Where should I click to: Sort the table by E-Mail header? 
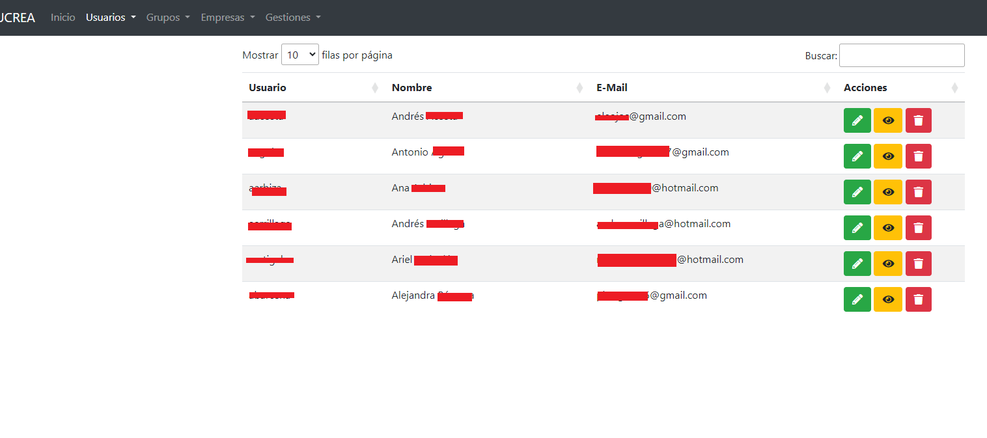612,88
